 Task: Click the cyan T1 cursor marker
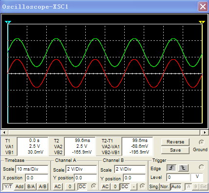[8, 22]
